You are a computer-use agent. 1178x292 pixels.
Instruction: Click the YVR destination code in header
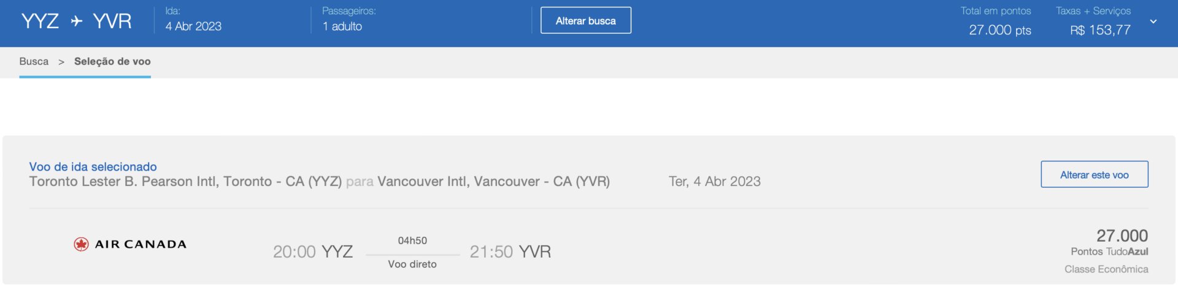coord(112,21)
